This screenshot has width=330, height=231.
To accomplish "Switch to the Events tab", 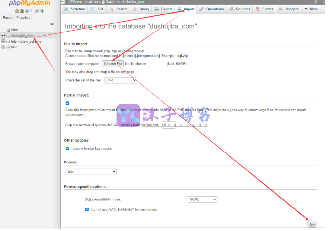I will tap(265, 9).
